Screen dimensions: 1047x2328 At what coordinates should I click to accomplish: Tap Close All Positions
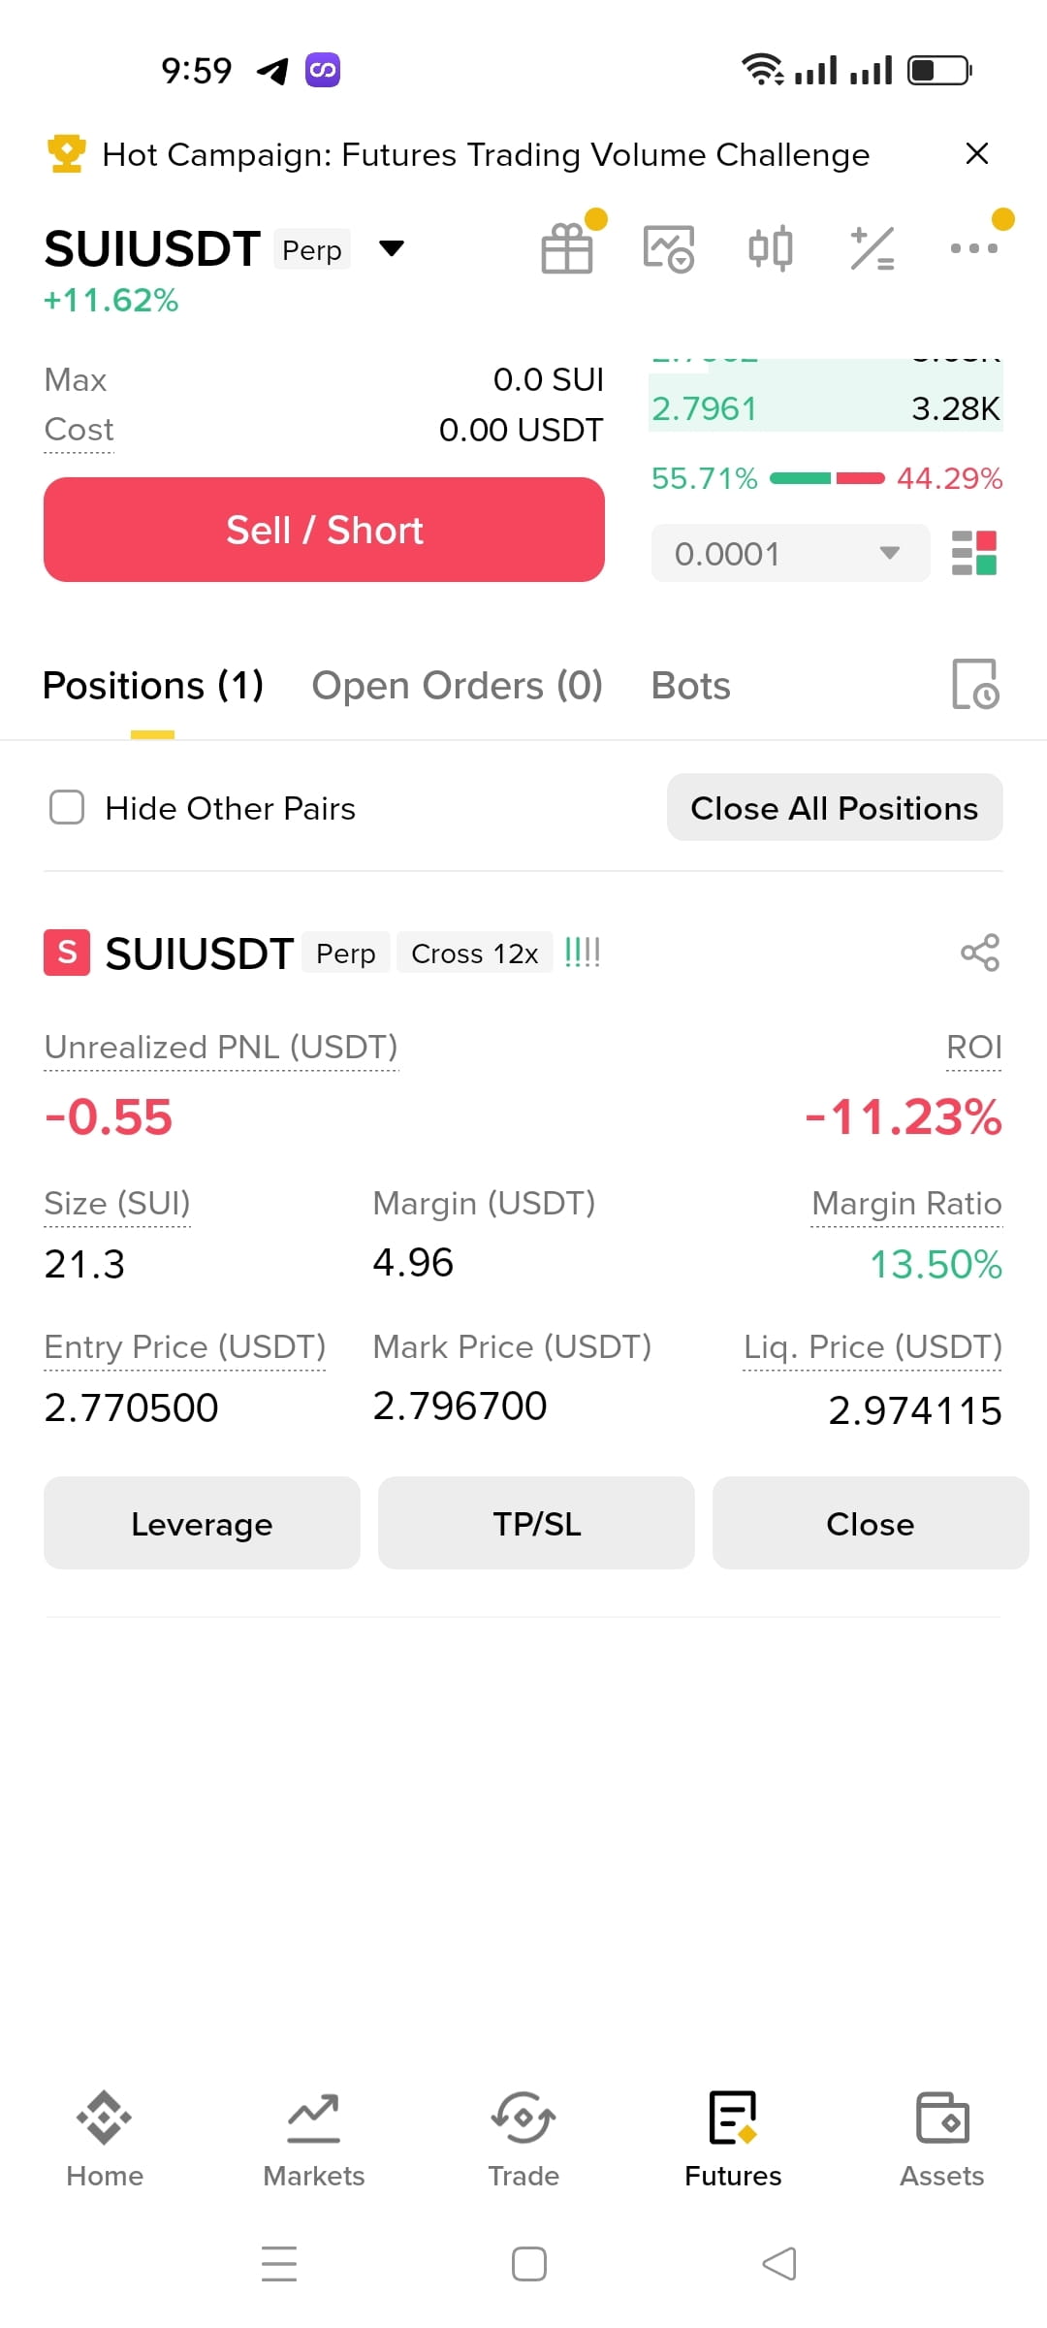point(835,807)
